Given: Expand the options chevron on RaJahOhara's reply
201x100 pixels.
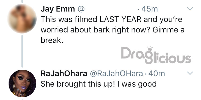Looking at the screenshot, I should [190, 73].
